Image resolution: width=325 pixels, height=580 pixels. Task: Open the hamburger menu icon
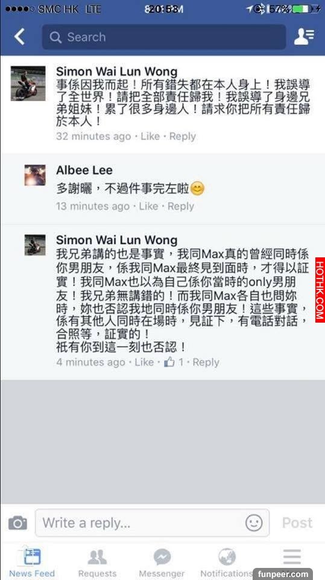tap(292, 556)
